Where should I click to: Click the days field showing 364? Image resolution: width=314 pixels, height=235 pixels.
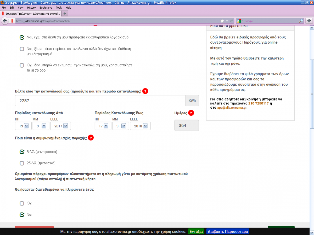click(x=187, y=125)
